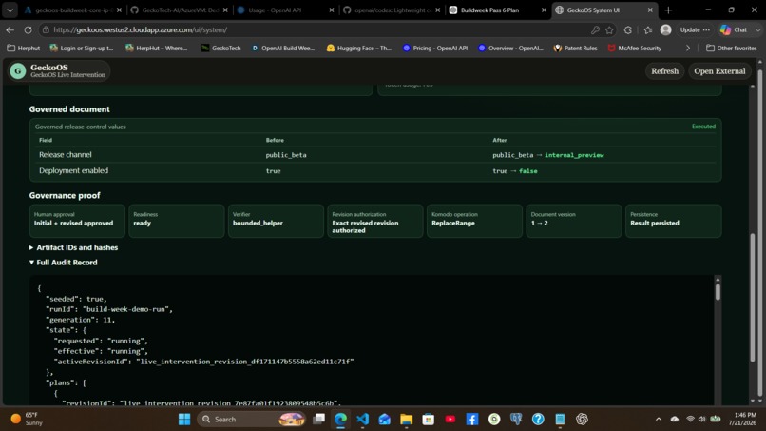Click the taskbar Search box
The image size is (766, 431).
click(252, 420)
